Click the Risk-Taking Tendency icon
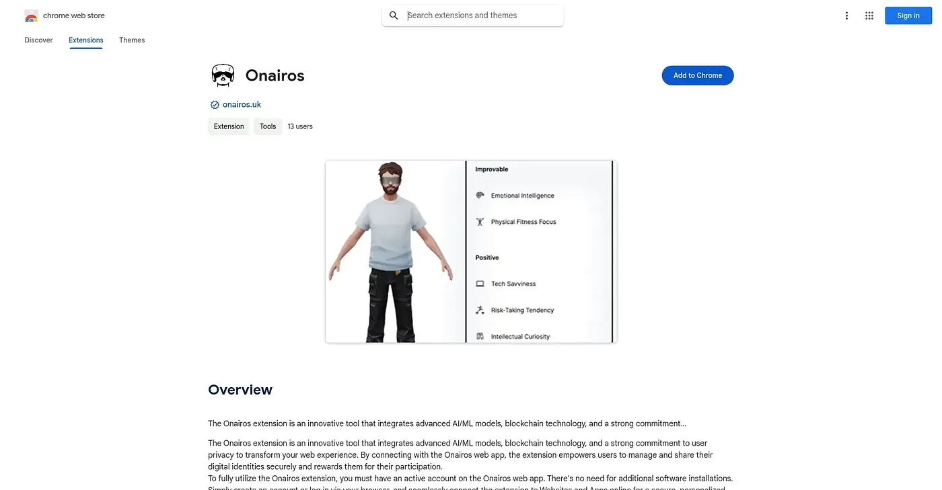The width and height of the screenshot is (942, 490). (480, 310)
